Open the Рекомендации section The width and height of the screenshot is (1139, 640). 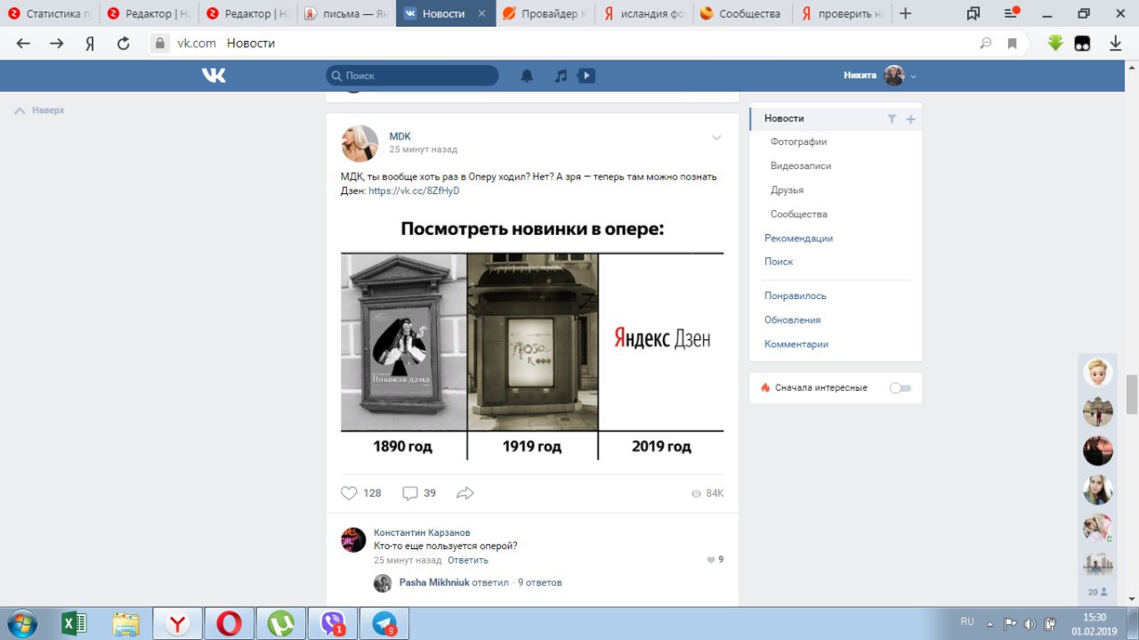(798, 239)
